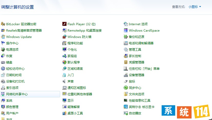Click the 任务栏和「开始」菜单 link
This screenshot has height=120, width=212.
(144, 69)
